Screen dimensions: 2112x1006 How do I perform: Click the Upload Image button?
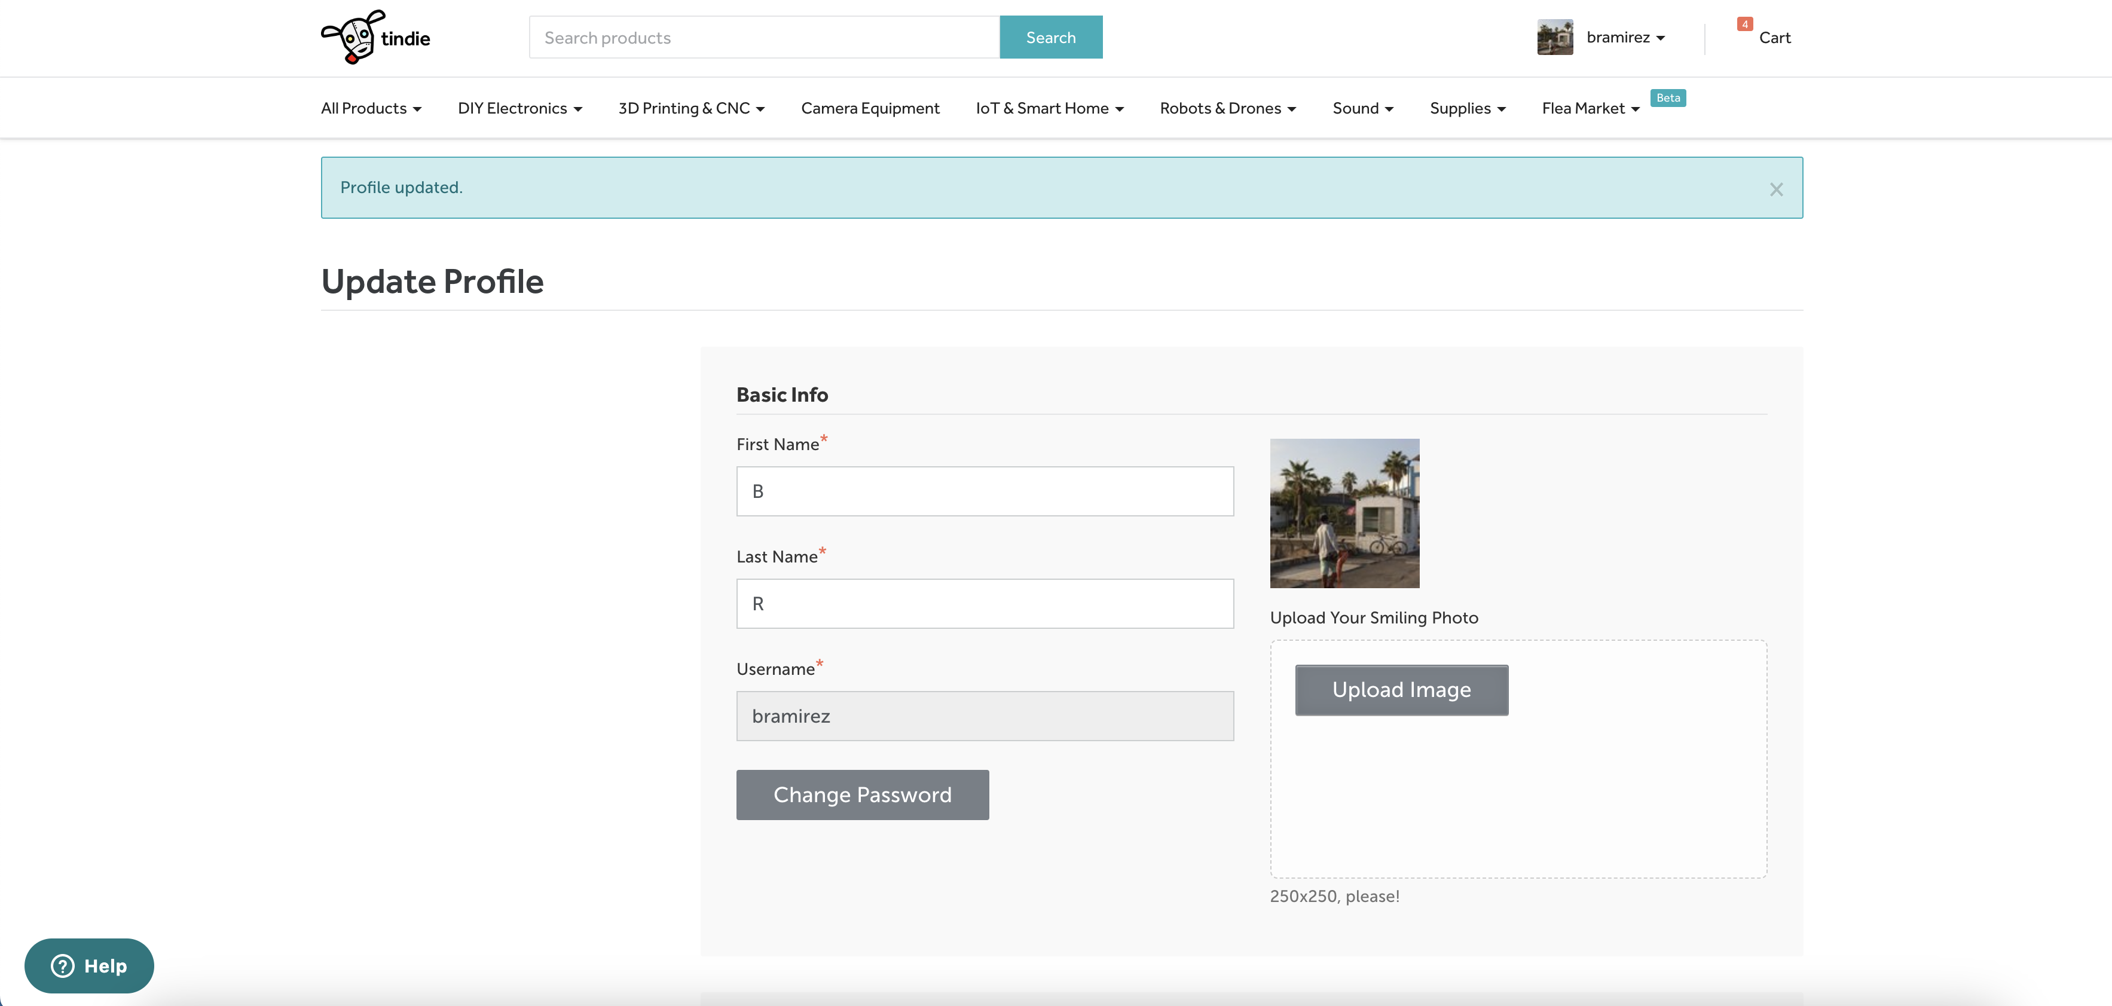(1401, 690)
